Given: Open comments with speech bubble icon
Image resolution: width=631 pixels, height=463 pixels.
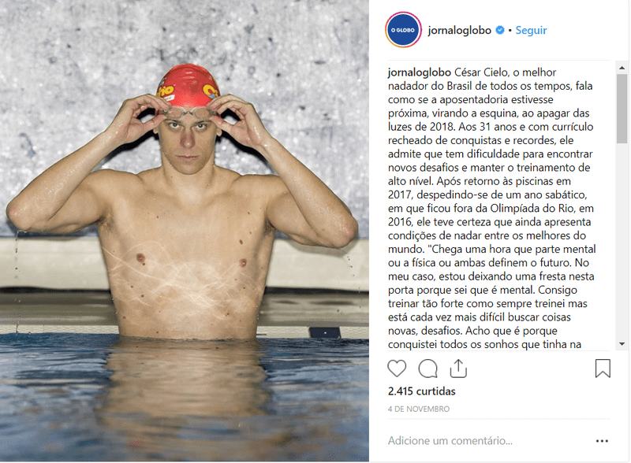Looking at the screenshot, I should coord(428,369).
